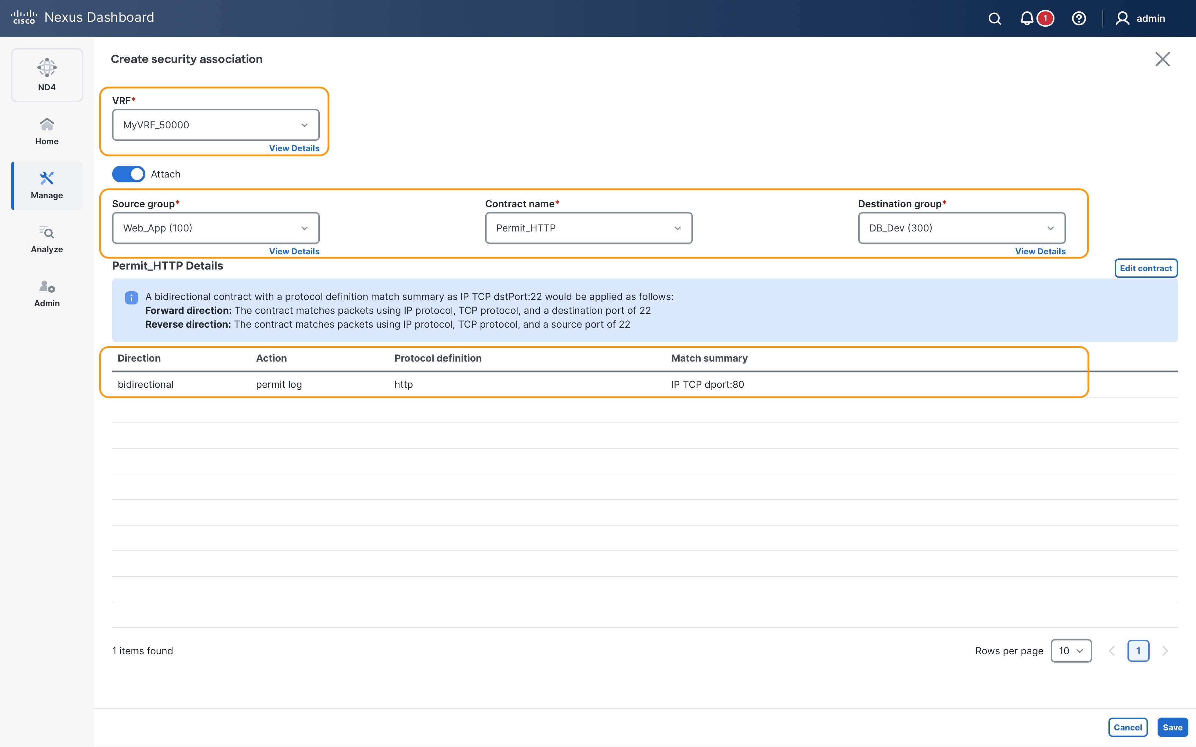Go to previous page arrow
This screenshot has width=1196, height=747.
point(1112,651)
